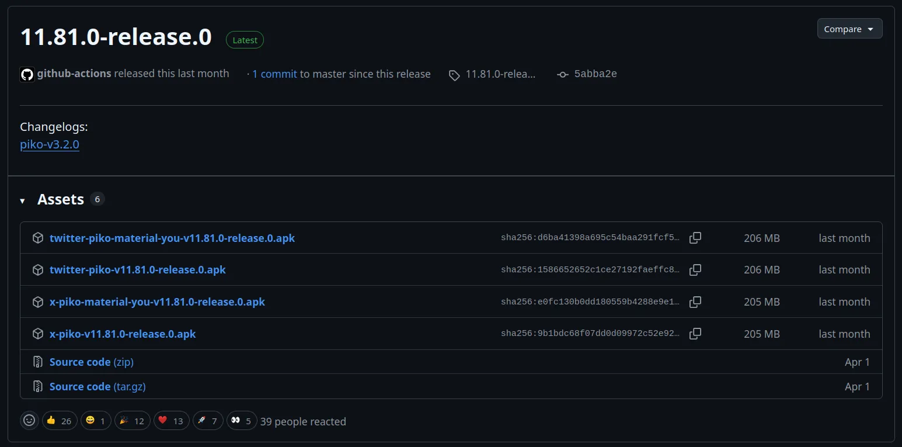
Task: Click file icon beside Source code (tar.gz)
Action: point(38,386)
